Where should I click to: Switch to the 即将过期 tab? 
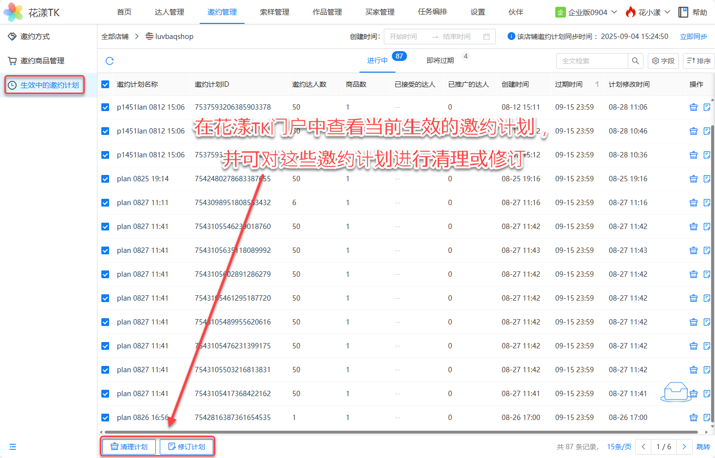tap(440, 60)
